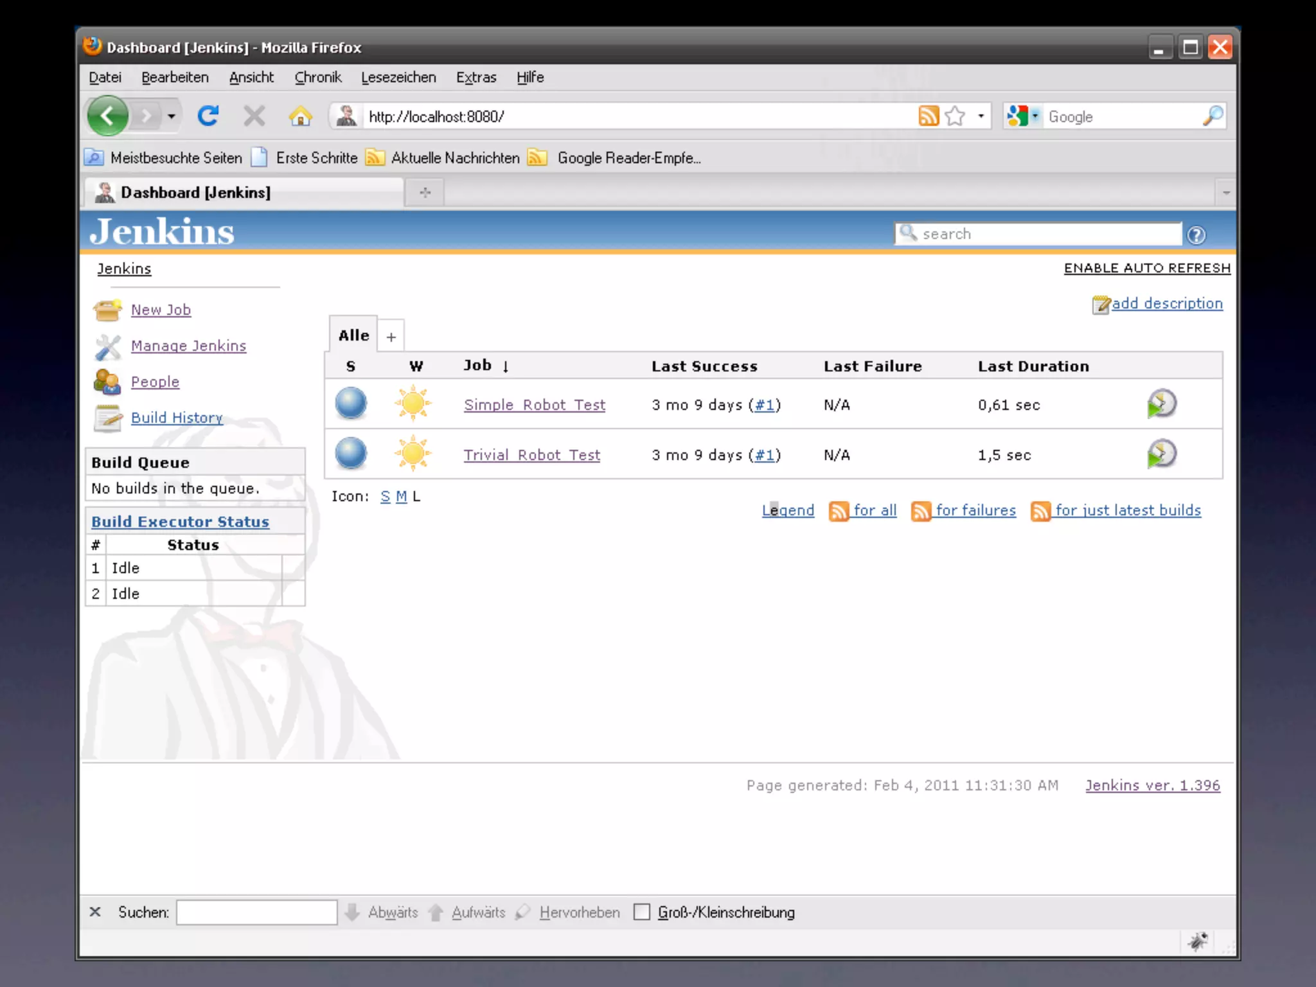Viewport: 1316px width, 987px height.
Task: Schedule a build for Simple_Robot_Test
Action: pos(1161,404)
